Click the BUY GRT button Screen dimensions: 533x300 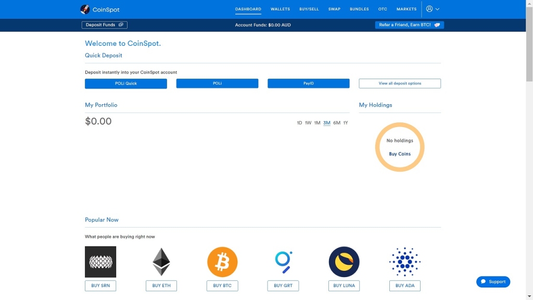(x=283, y=286)
